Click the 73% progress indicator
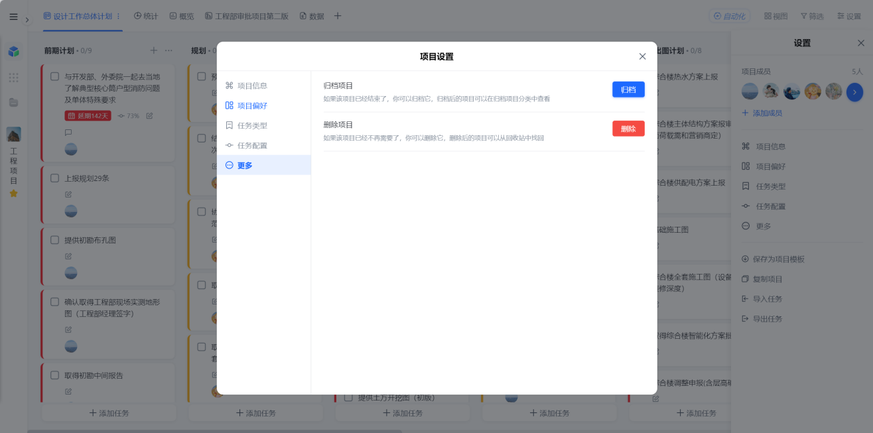This screenshot has width=873, height=433. click(129, 116)
